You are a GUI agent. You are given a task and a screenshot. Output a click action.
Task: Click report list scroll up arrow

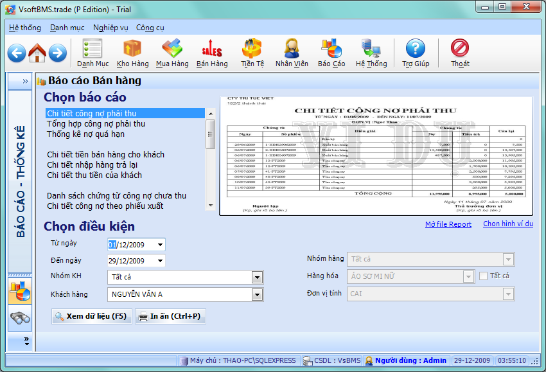tap(210, 114)
